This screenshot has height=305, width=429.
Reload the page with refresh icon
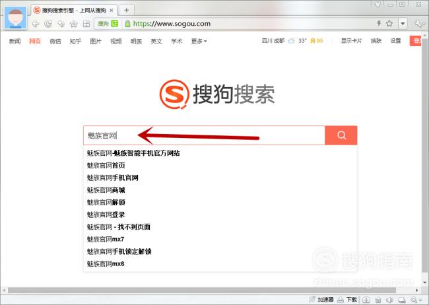(x=48, y=24)
